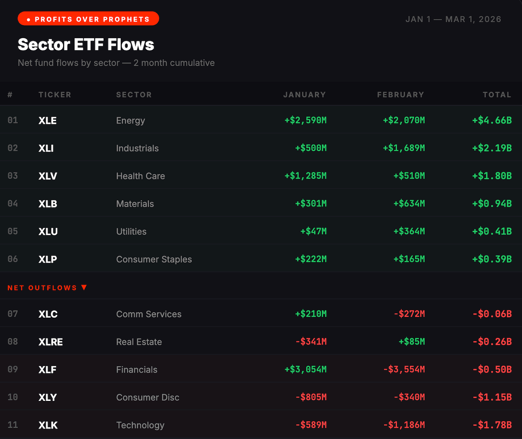This screenshot has width=522, height=439.
Task: Click the XLC ticker symbol
Action: point(48,314)
